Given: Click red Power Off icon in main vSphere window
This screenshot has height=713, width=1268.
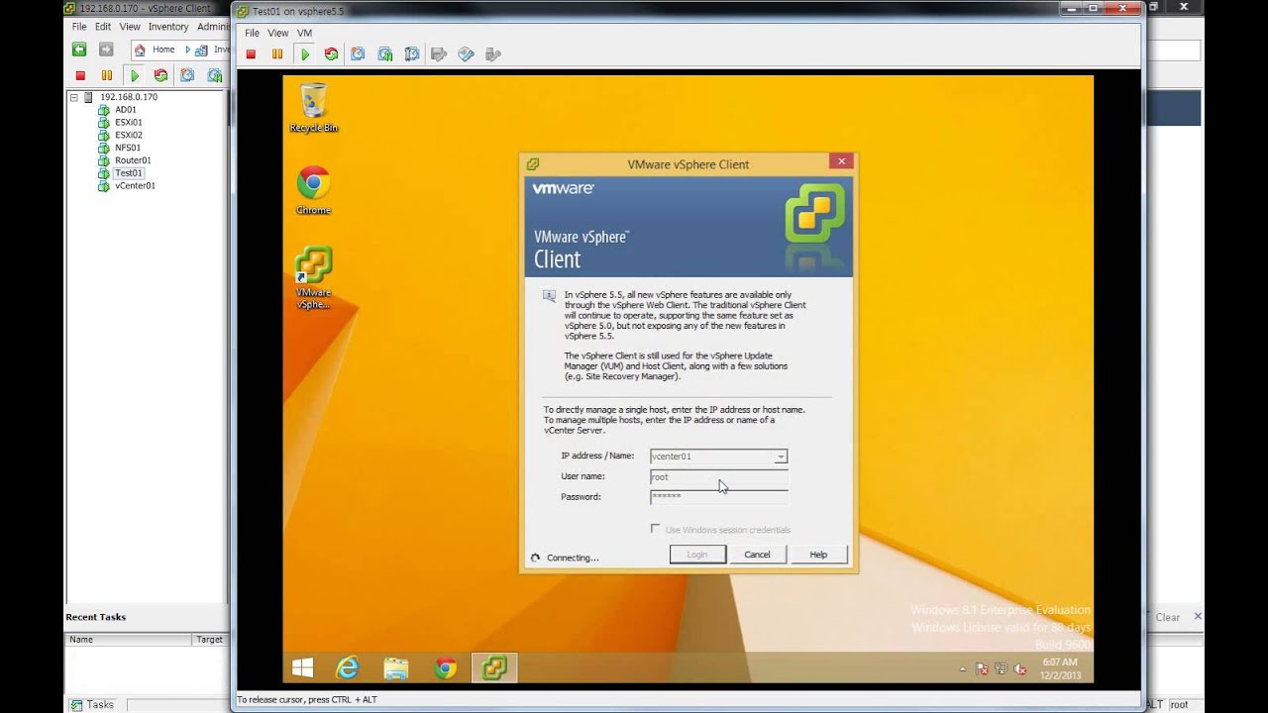Looking at the screenshot, I should pos(80,75).
